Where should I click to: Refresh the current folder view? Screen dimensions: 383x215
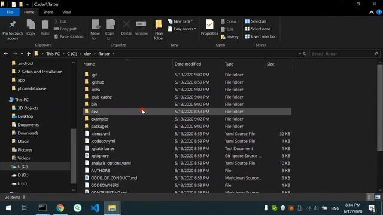(305, 54)
